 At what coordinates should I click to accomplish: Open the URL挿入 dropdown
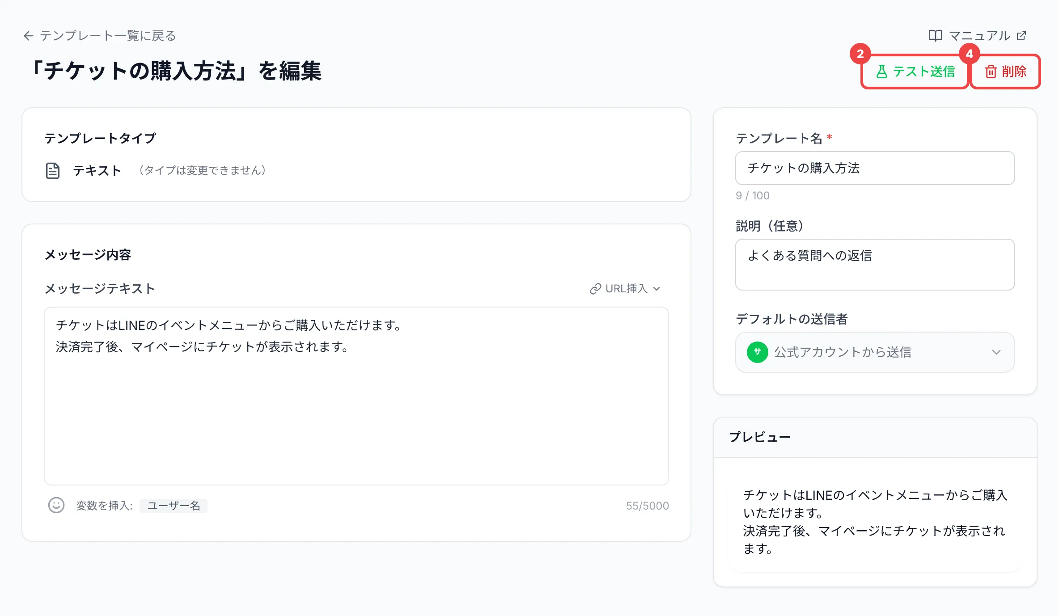[625, 289]
